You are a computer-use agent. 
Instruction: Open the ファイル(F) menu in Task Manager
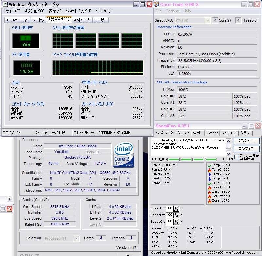point(12,11)
